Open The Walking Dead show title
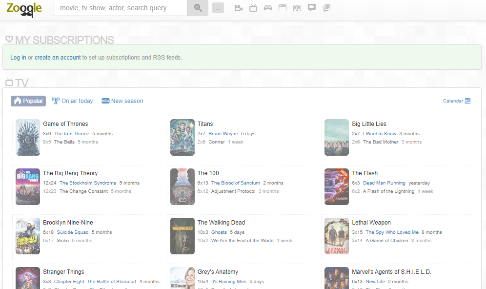 pos(222,222)
